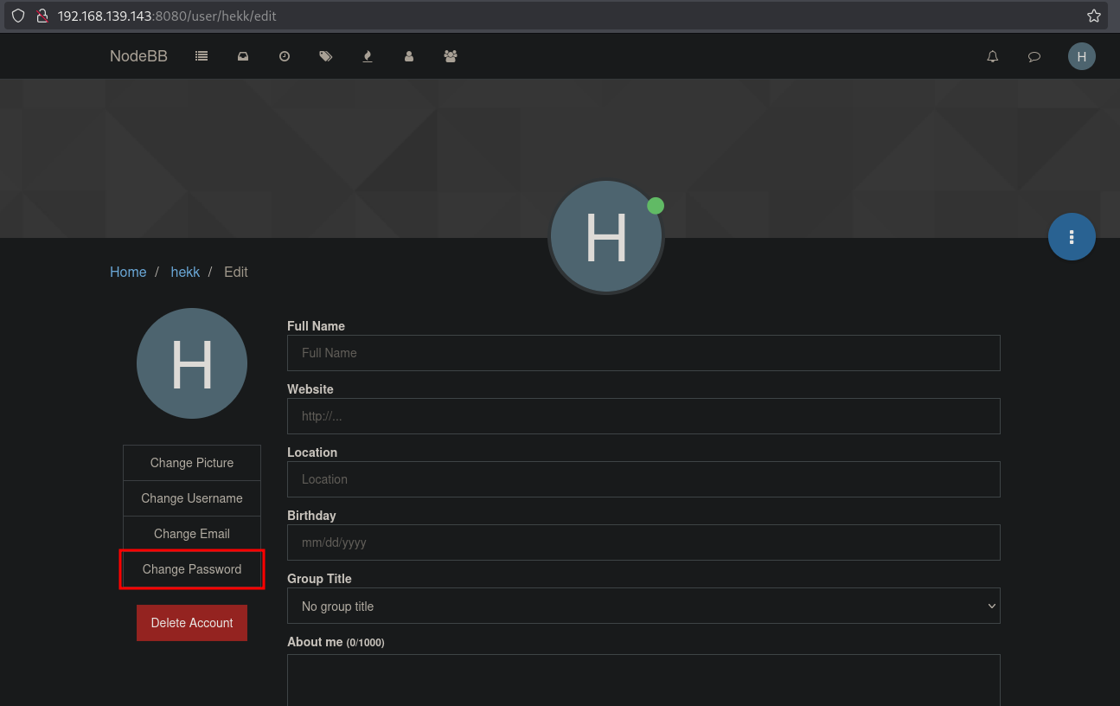Viewport: 1120px width, 706px height.
Task: Open the chat bubble icon
Action: pos(1034,57)
